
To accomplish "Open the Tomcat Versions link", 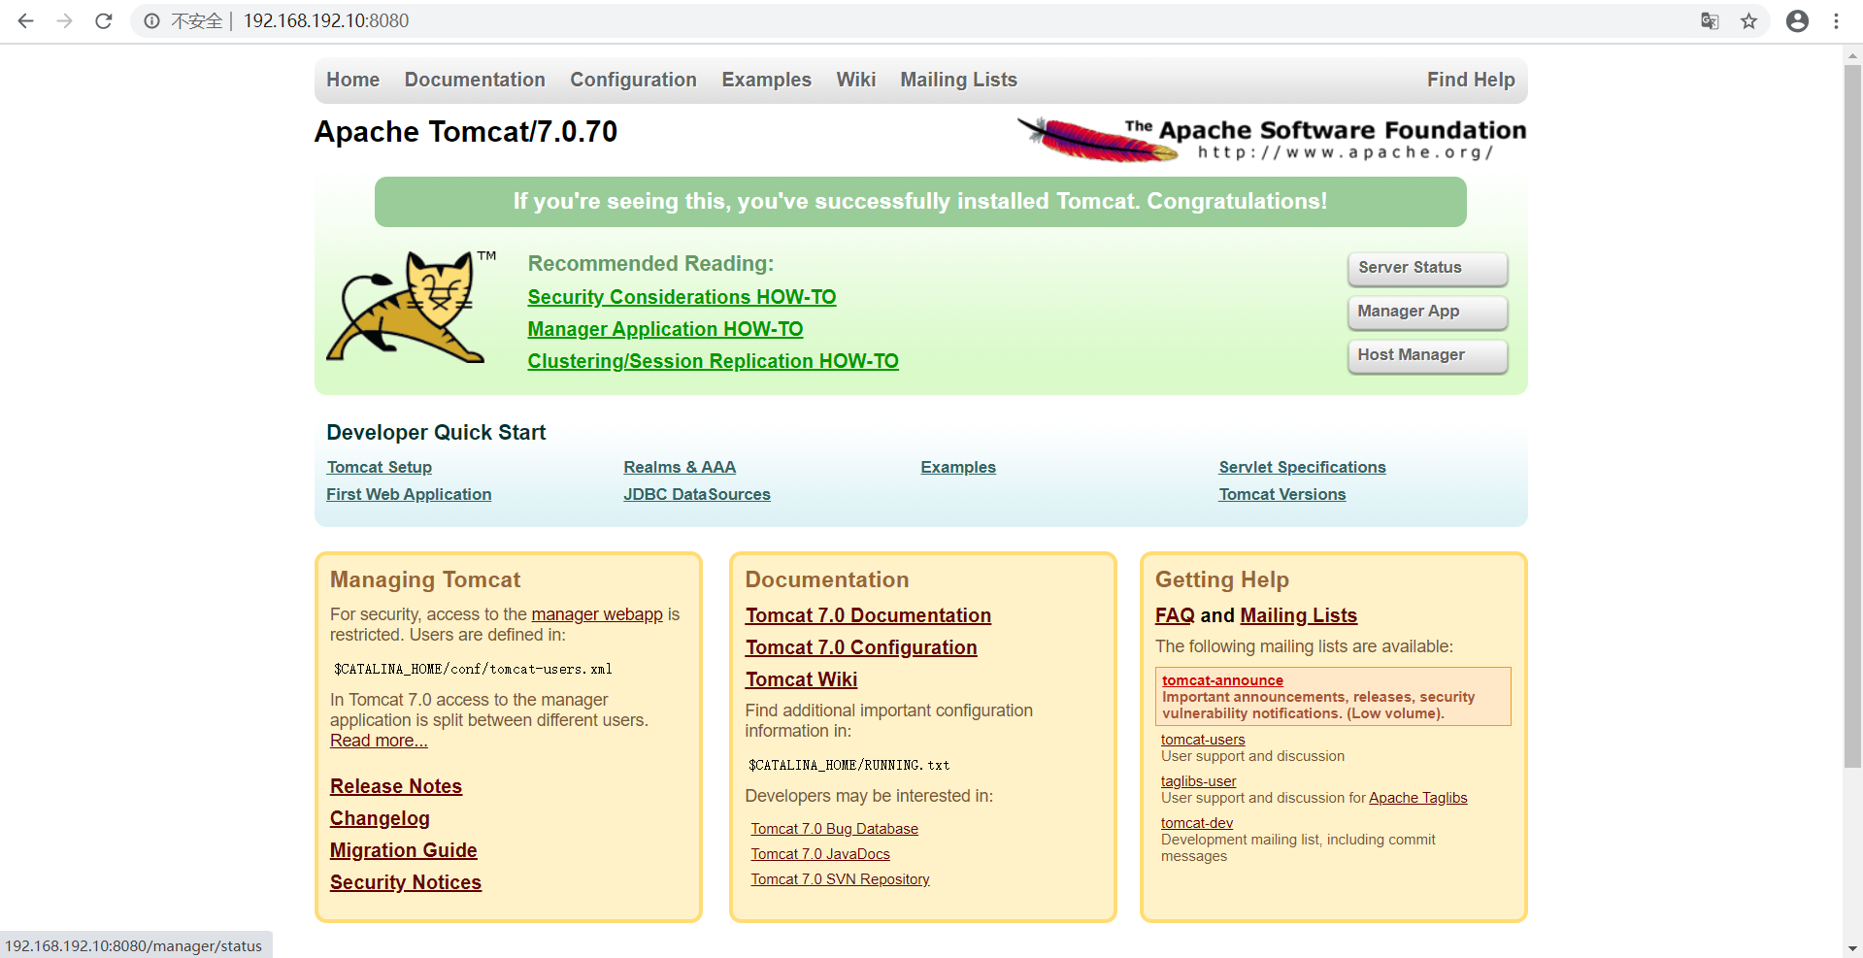I will click(x=1282, y=494).
